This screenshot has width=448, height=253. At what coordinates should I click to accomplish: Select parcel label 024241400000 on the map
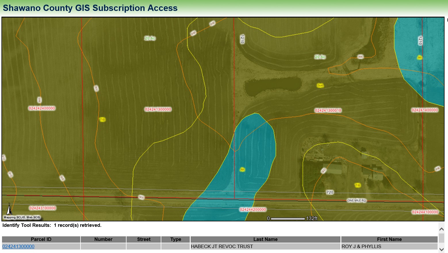click(x=425, y=110)
